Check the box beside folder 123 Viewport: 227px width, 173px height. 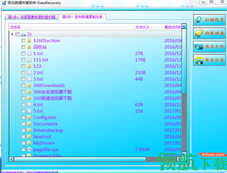(23, 66)
